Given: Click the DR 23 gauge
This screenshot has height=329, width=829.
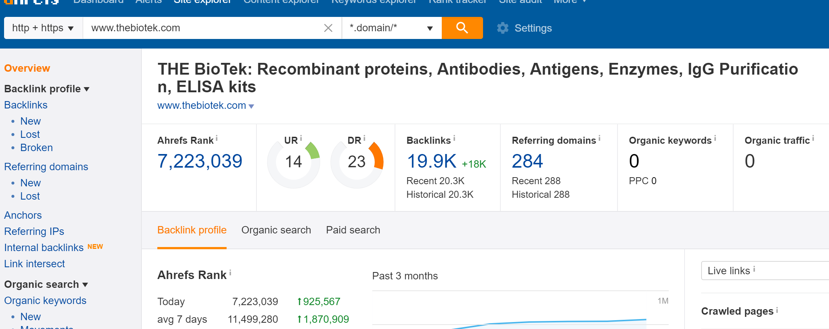Looking at the screenshot, I should [357, 162].
